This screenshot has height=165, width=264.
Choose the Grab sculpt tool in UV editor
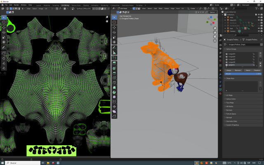tap(4, 58)
